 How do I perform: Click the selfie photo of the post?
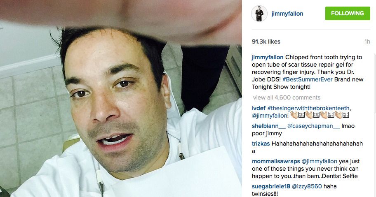(121, 99)
